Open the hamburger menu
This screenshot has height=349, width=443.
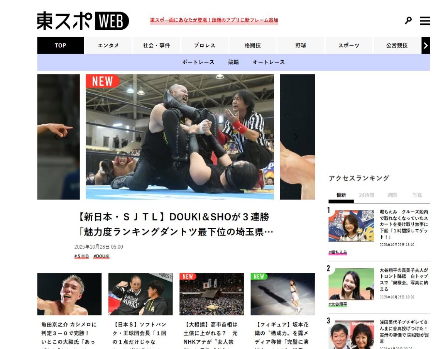click(425, 21)
